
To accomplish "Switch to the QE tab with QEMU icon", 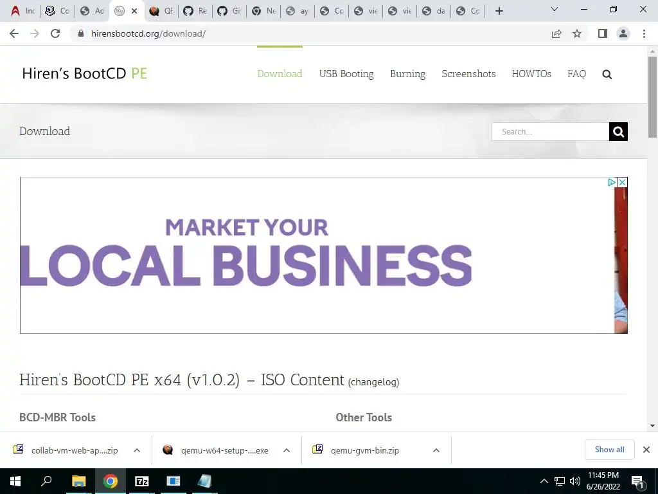I will [161, 11].
